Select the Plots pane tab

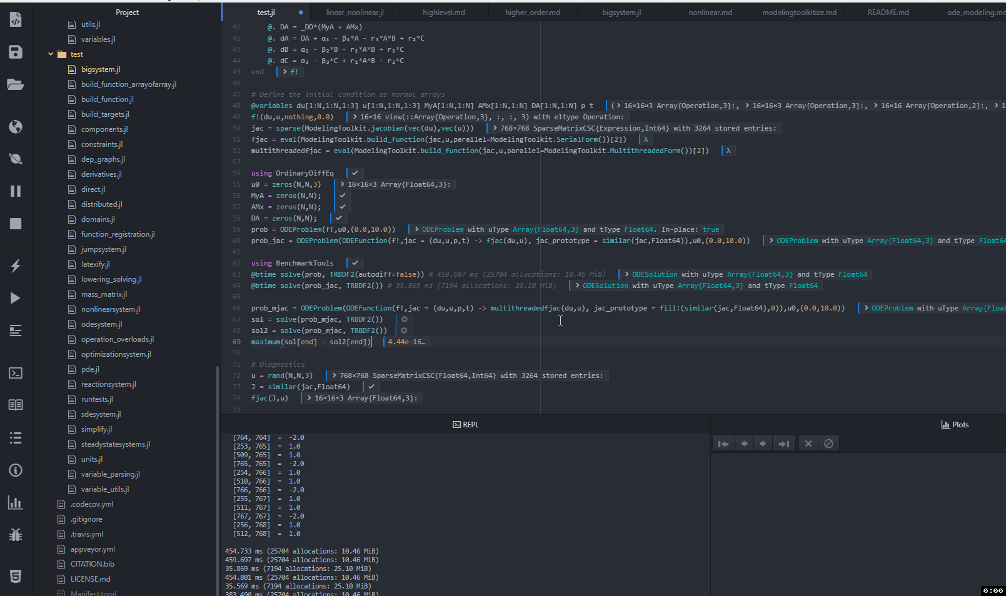click(x=955, y=425)
